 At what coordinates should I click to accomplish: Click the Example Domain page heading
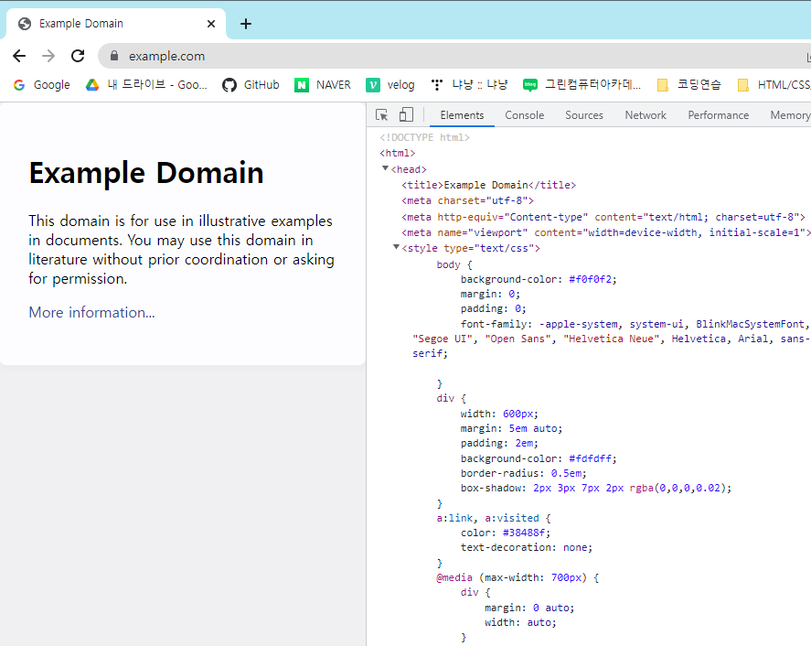(x=146, y=173)
